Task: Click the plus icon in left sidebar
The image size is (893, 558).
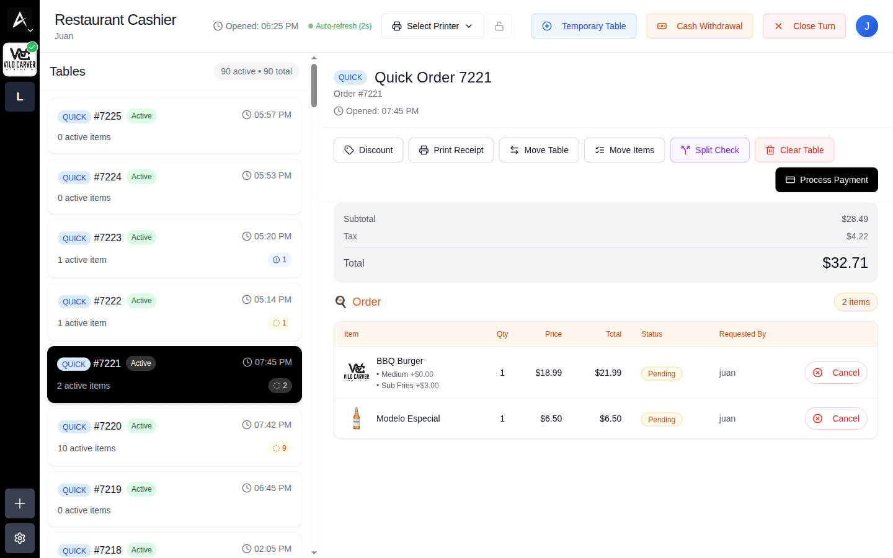Action: pyautogui.click(x=20, y=503)
